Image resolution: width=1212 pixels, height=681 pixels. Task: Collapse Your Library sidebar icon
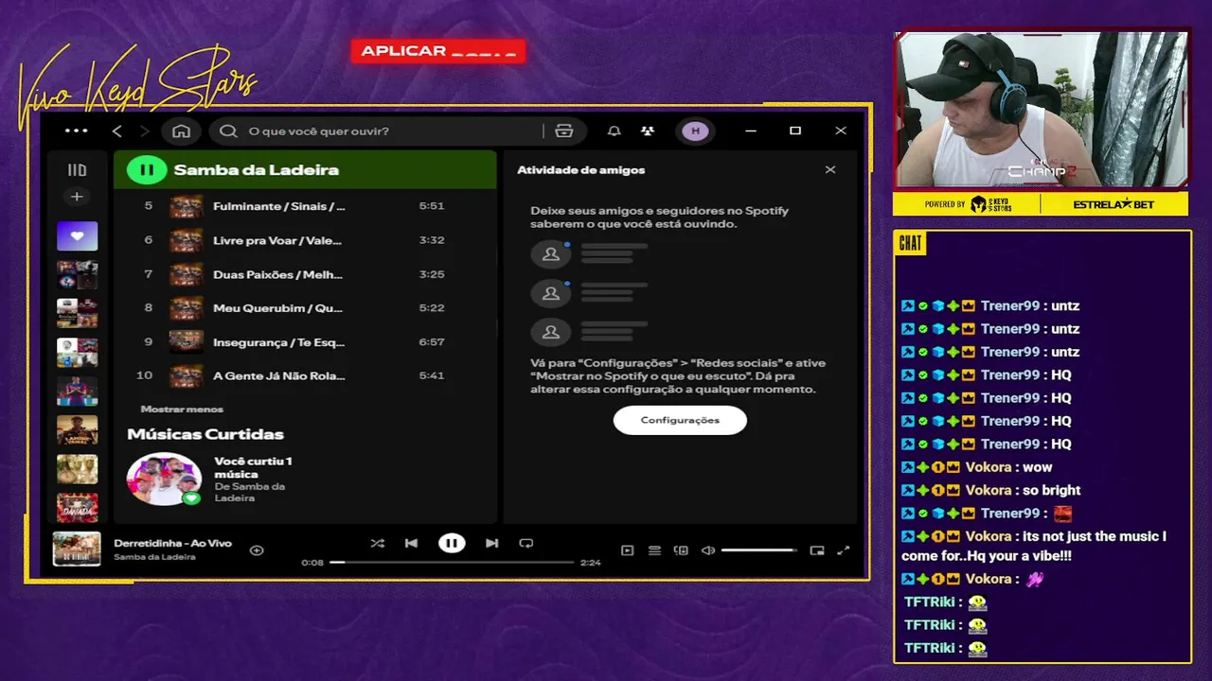pos(77,170)
